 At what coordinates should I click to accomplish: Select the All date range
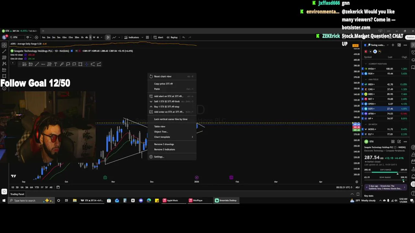point(51,187)
